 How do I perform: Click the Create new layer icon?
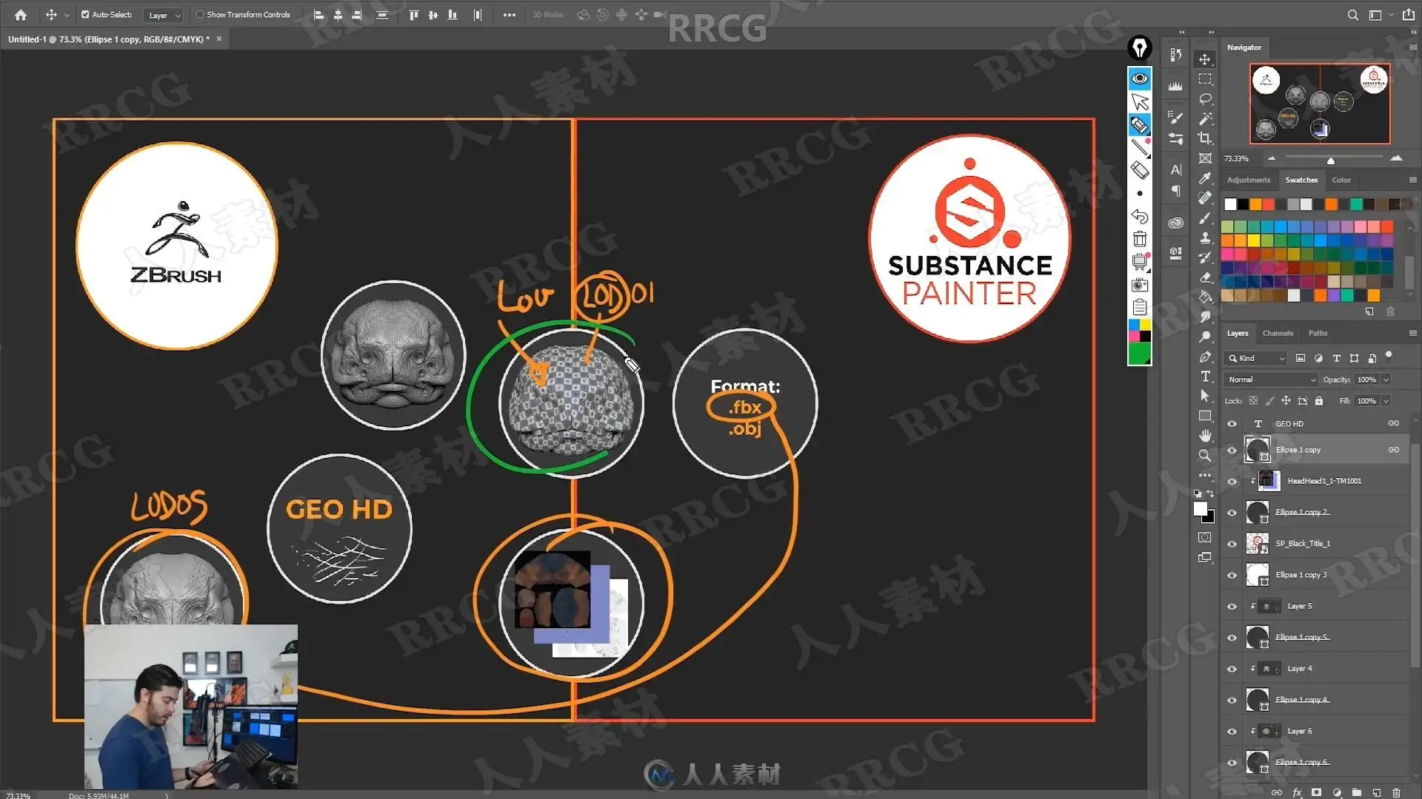(x=1376, y=792)
